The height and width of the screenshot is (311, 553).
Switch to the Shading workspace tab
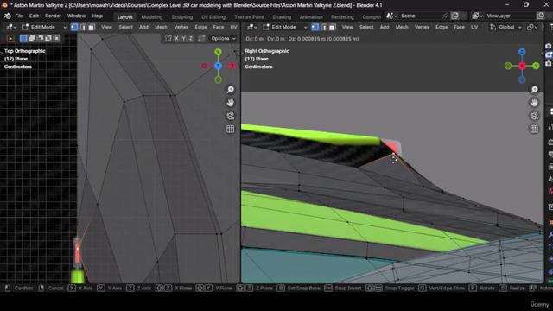point(282,17)
